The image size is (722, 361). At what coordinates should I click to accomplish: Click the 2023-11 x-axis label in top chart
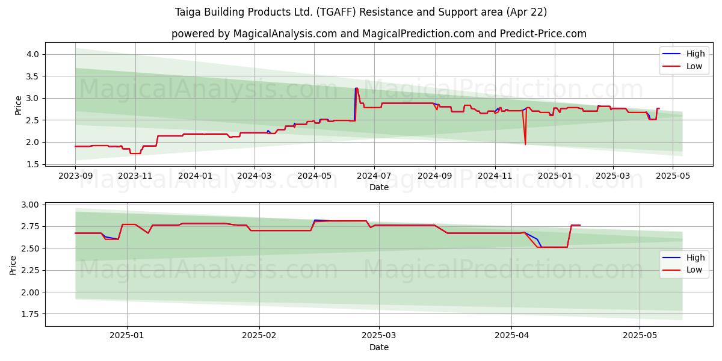[x=135, y=176]
